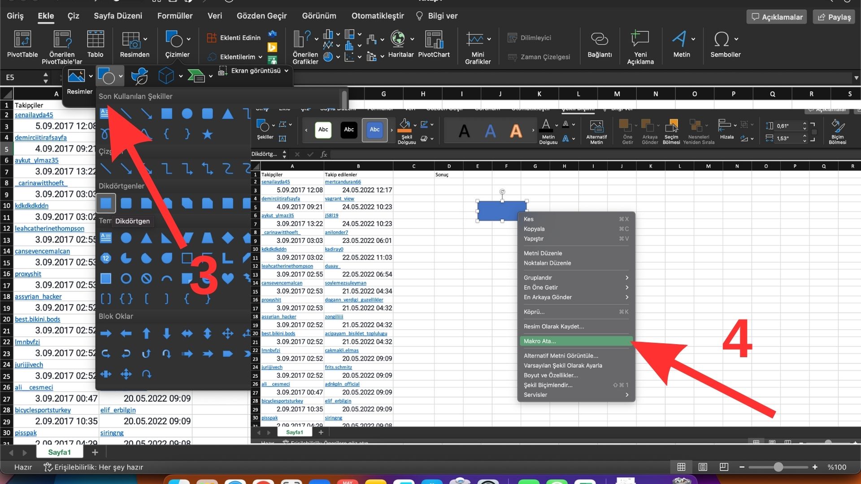Insert a scatter chart from ribbon
861x484 pixels.
click(349, 57)
